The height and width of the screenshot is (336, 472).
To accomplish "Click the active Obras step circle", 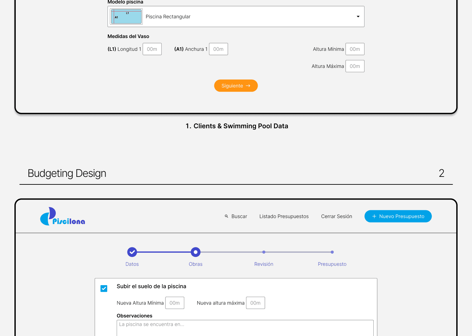I will 196,252.
